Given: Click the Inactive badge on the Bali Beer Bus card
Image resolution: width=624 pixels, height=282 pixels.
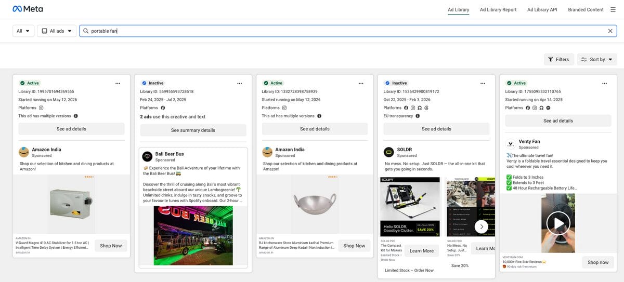Looking at the screenshot, I should (x=152, y=83).
